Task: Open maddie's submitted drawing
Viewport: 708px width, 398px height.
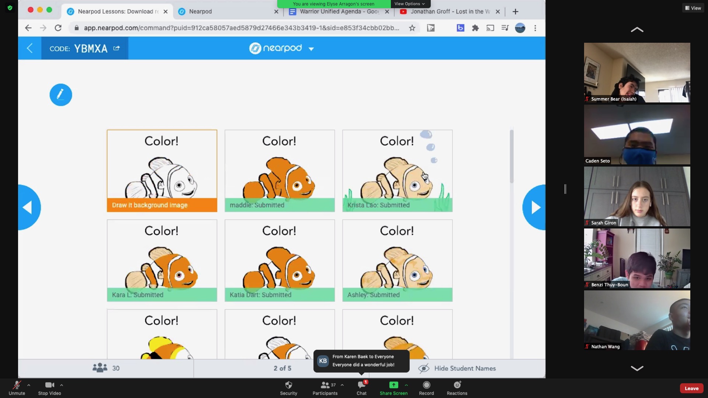Action: click(280, 171)
